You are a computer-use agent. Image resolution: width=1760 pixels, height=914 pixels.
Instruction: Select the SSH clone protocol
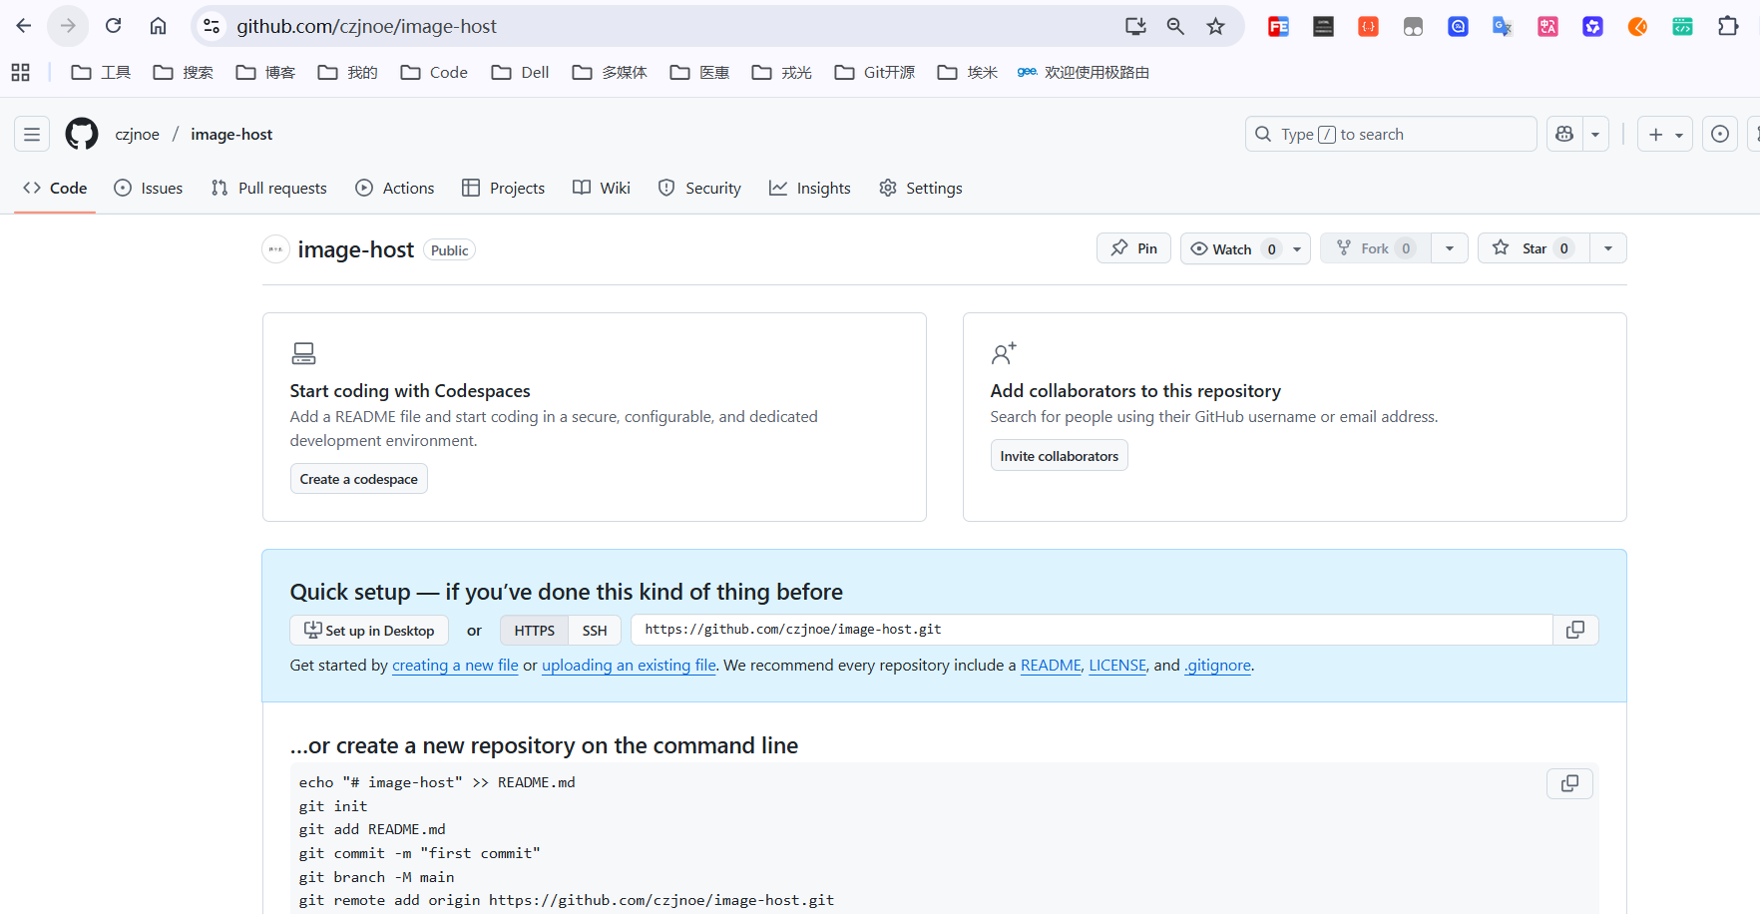coord(594,630)
